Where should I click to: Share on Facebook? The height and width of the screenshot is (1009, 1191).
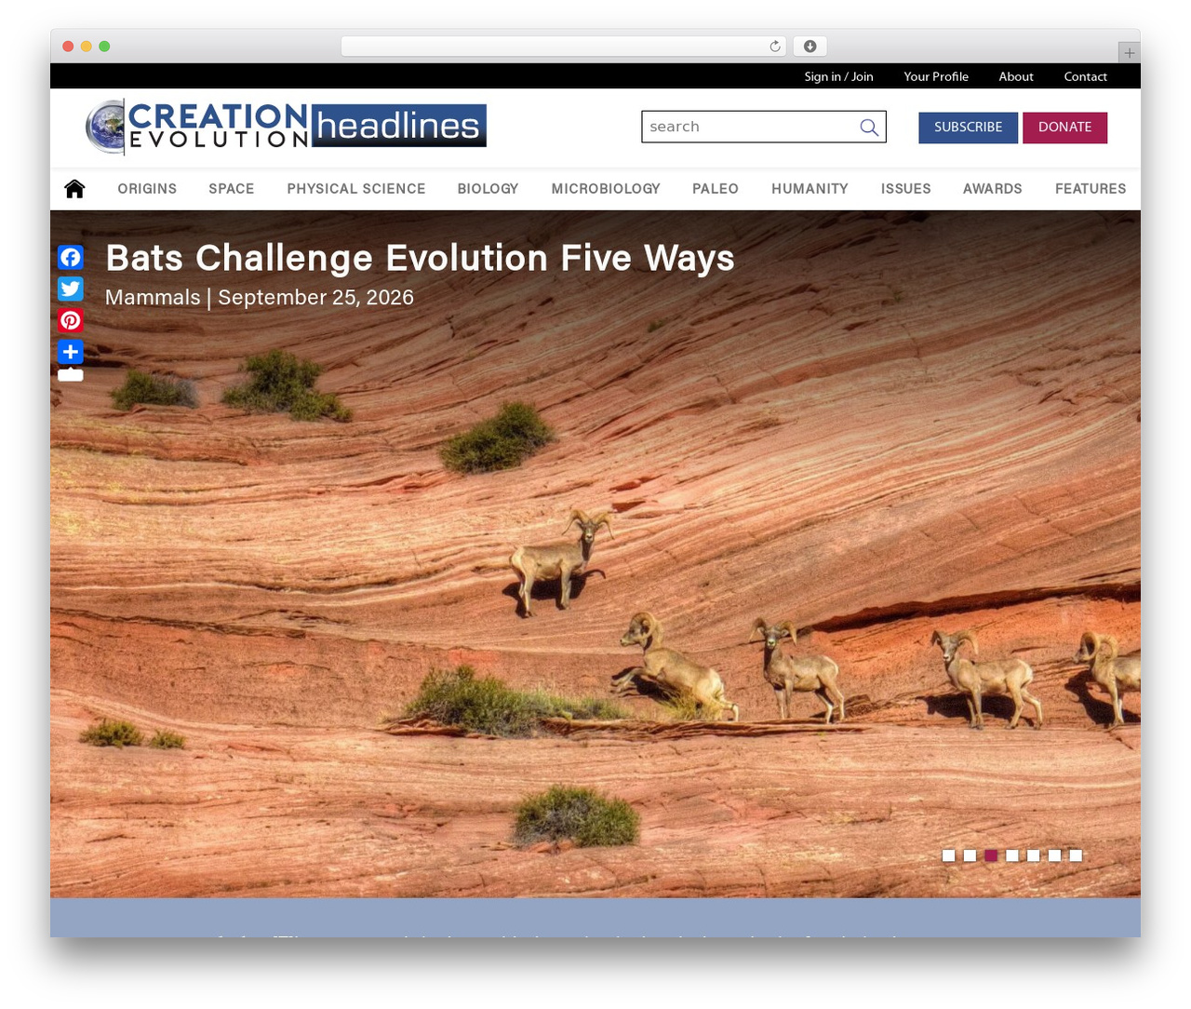point(71,257)
